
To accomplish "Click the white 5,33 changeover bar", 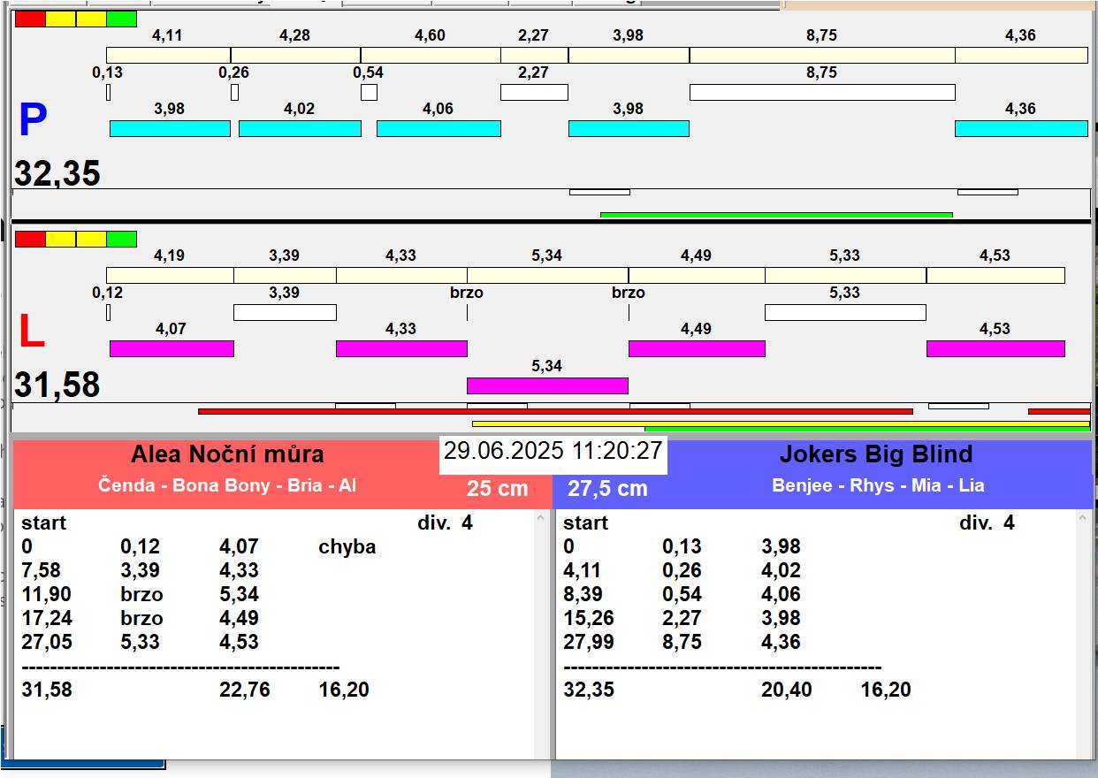I will point(845,312).
